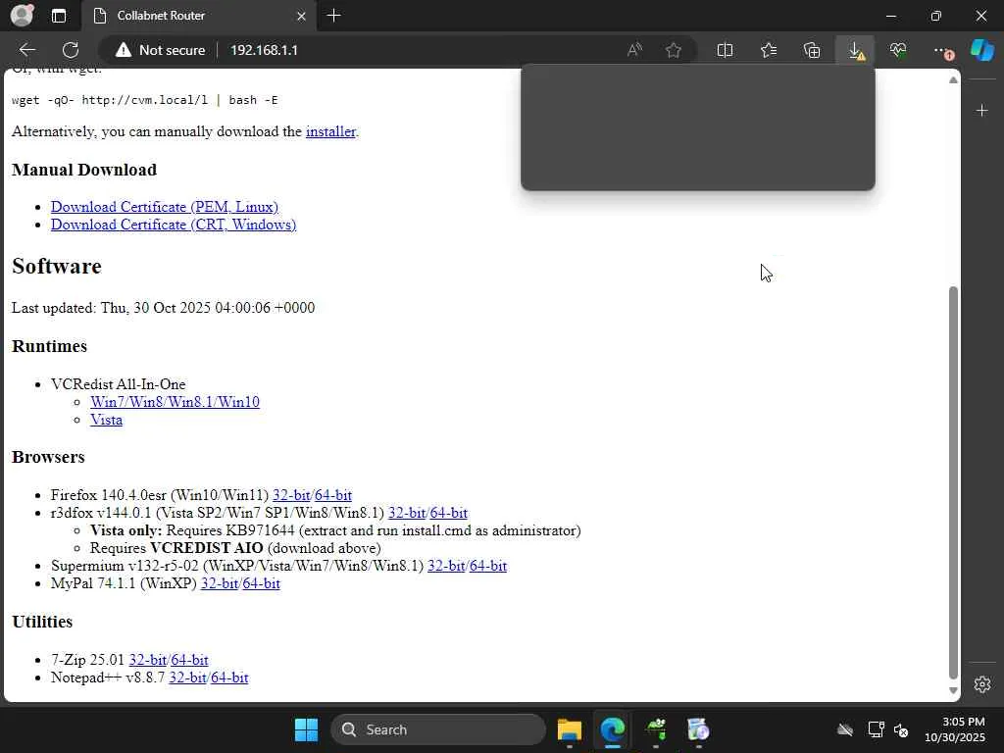Open the green turtle taskbar app

(x=656, y=729)
